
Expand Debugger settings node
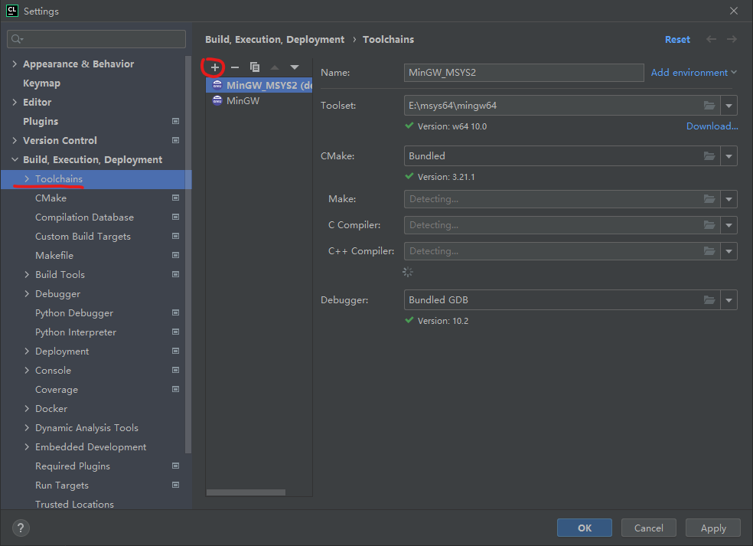(27, 293)
